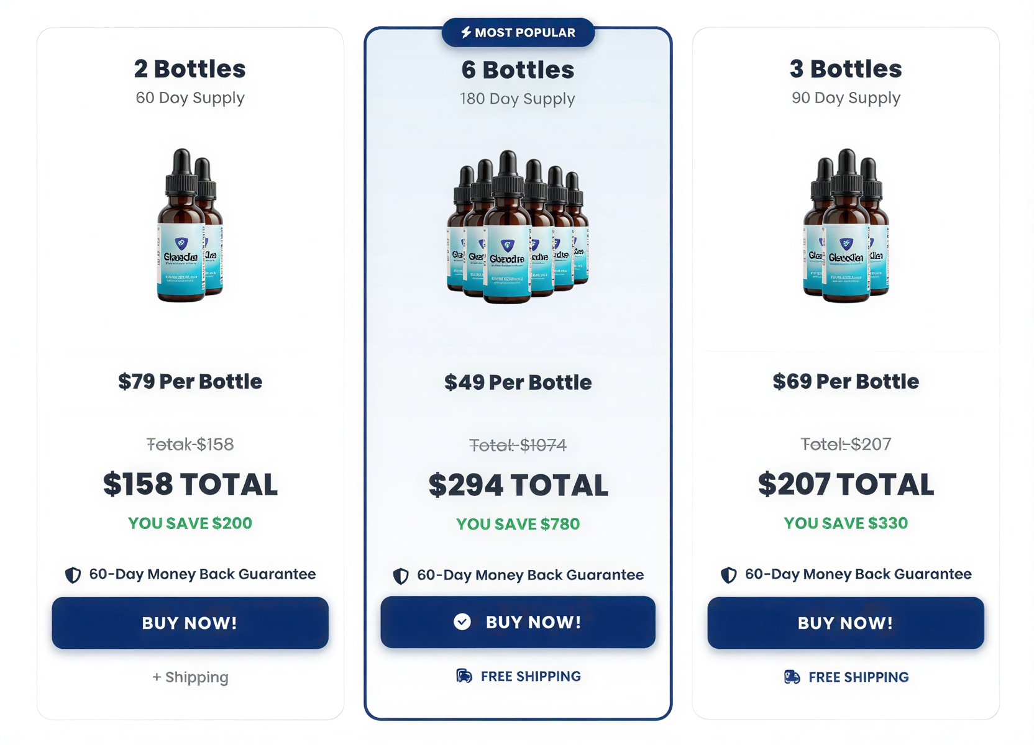Click the + Shipping text under 2 Bottles
The image size is (1034, 745).
pos(190,677)
